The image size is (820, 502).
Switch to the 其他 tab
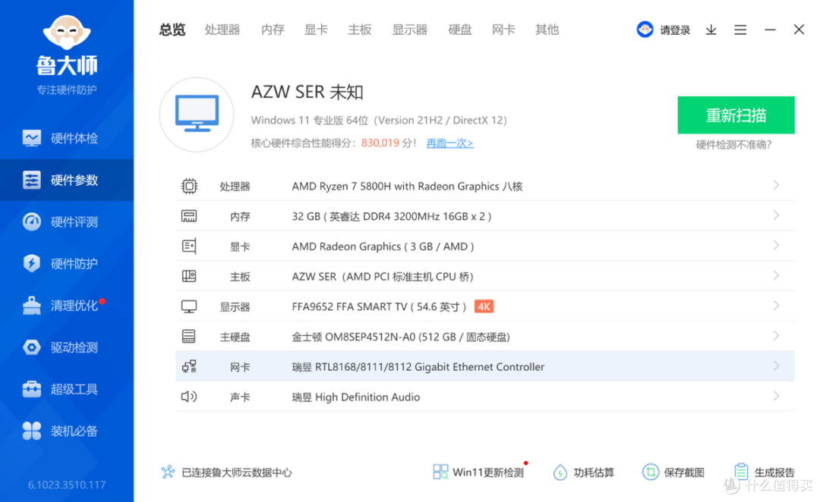pyautogui.click(x=547, y=30)
